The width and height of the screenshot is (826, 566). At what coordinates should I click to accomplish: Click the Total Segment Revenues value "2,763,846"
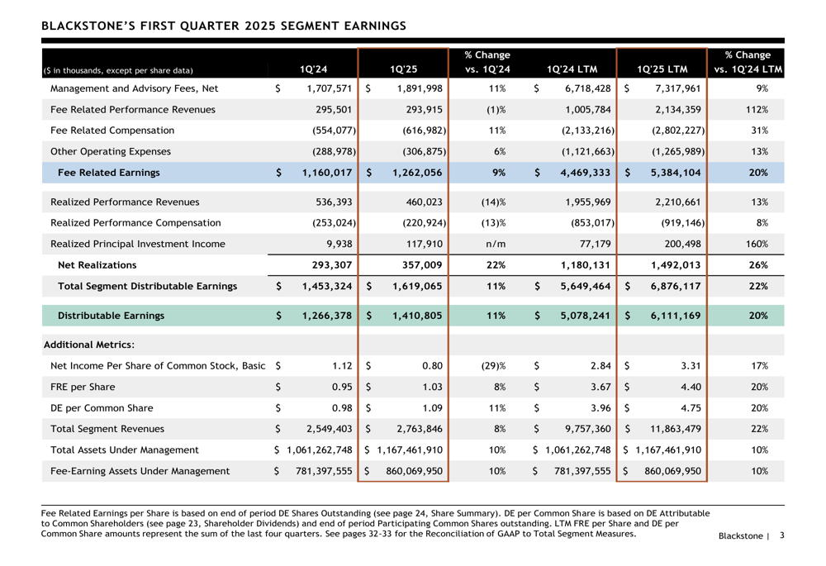coord(420,429)
